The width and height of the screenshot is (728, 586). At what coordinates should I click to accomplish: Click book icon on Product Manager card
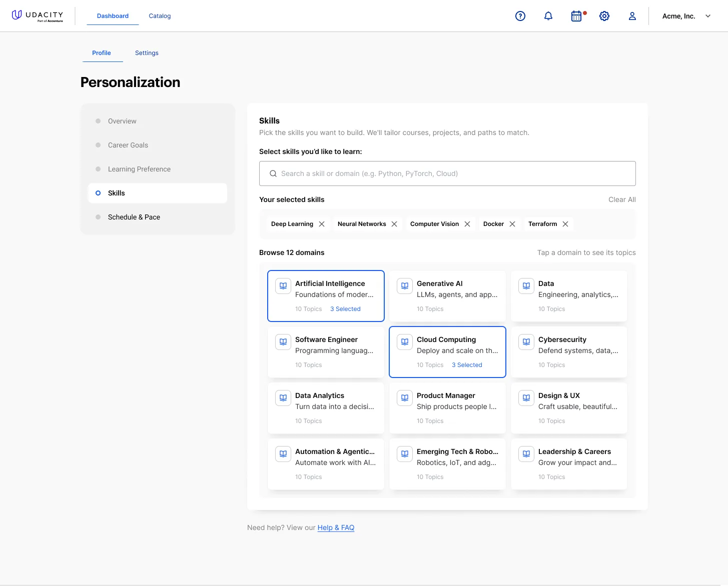tap(405, 398)
